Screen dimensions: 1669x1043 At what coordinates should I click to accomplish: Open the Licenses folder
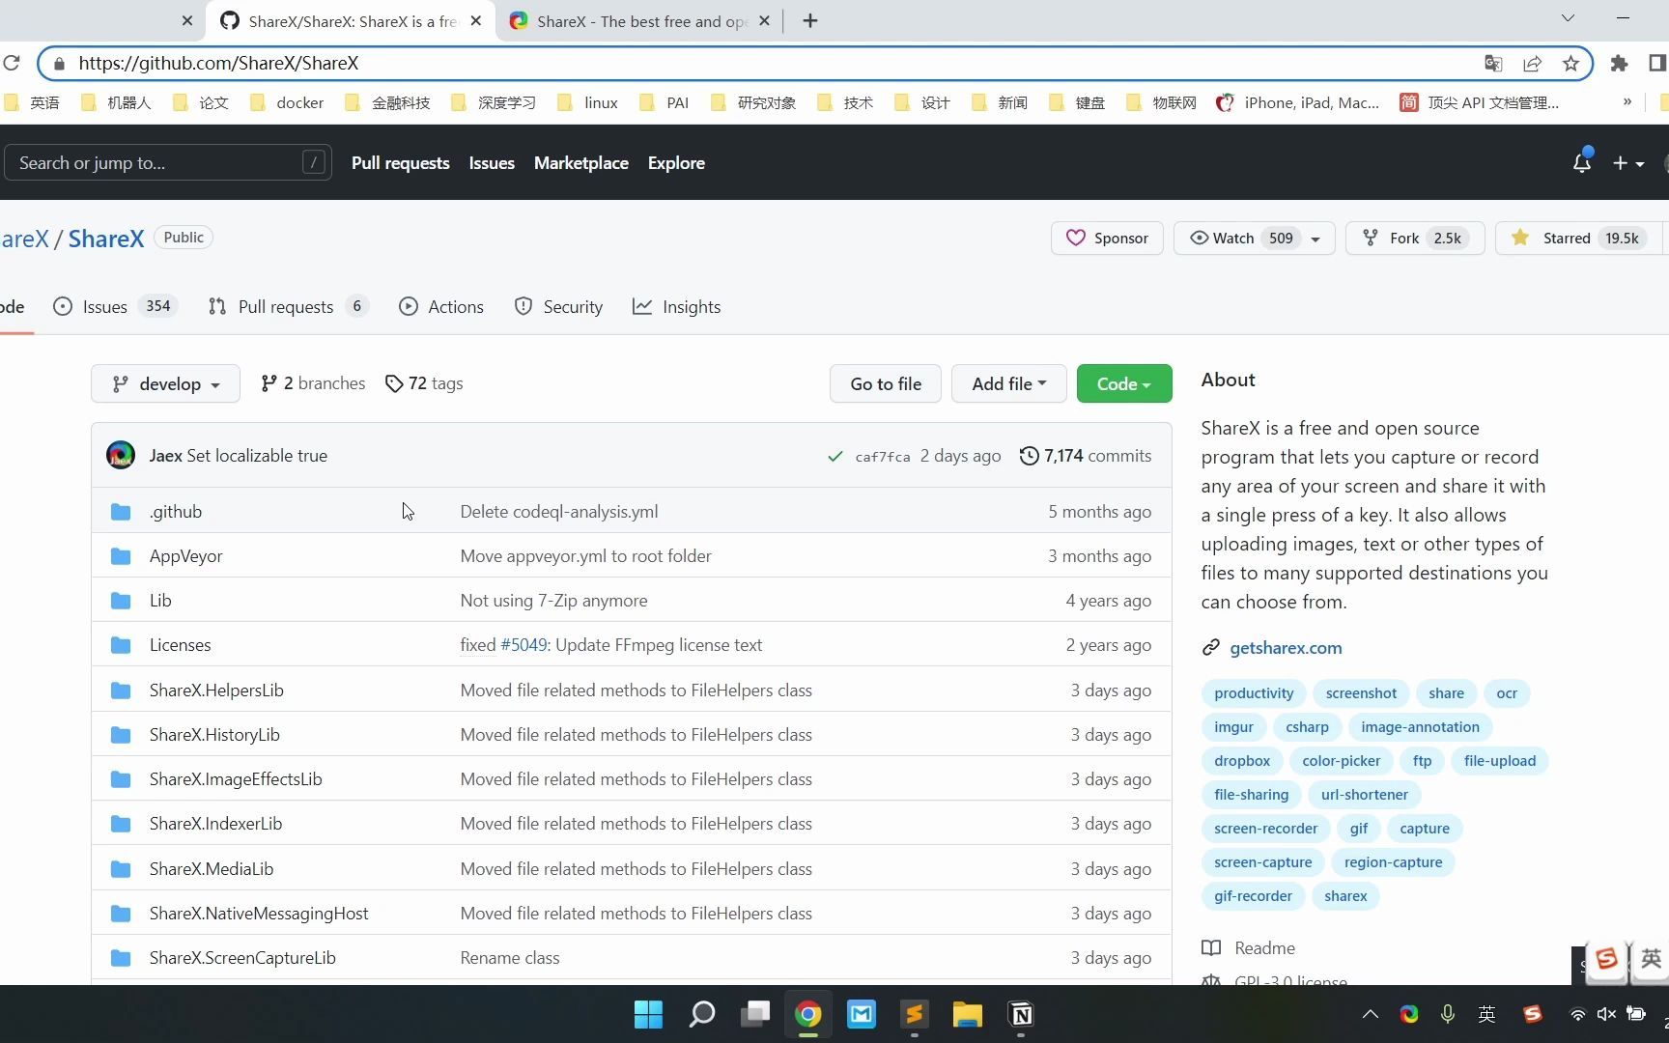pyautogui.click(x=180, y=644)
